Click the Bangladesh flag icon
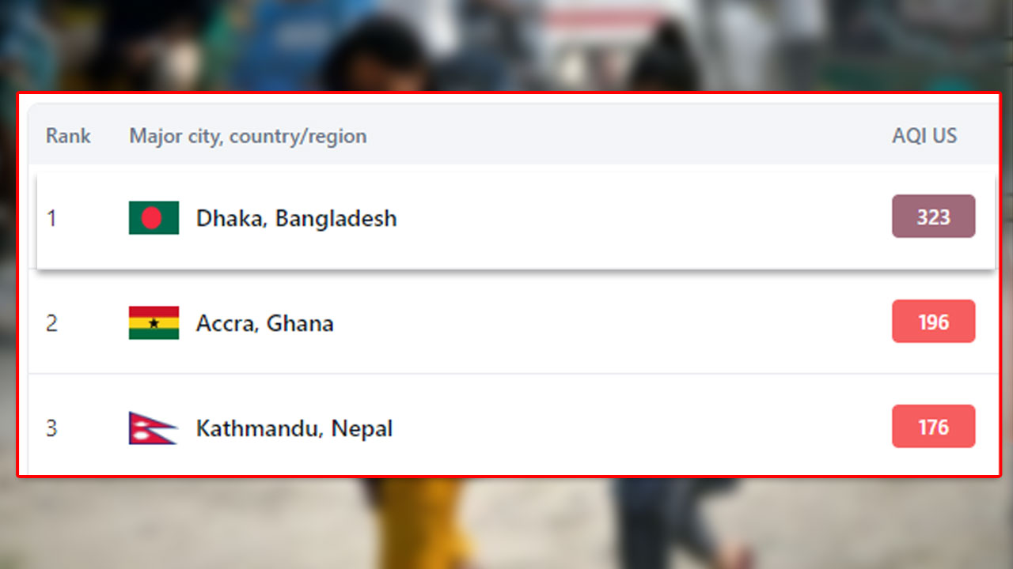Image resolution: width=1013 pixels, height=569 pixels. click(x=154, y=218)
